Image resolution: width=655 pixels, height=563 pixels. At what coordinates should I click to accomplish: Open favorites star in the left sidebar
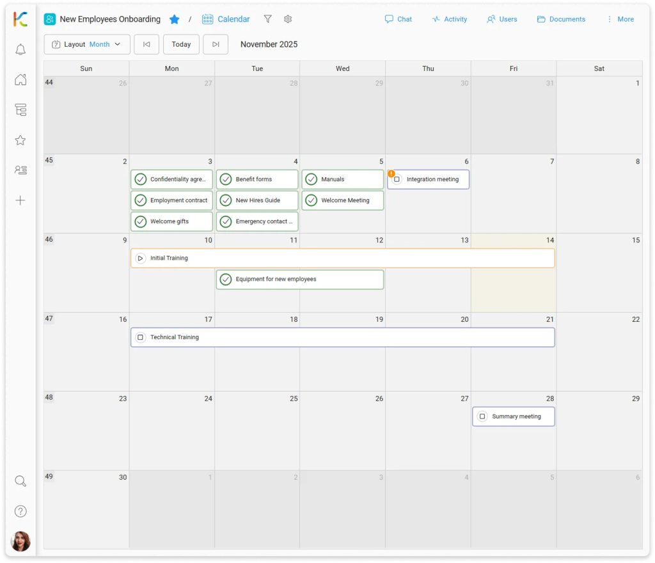click(x=20, y=140)
